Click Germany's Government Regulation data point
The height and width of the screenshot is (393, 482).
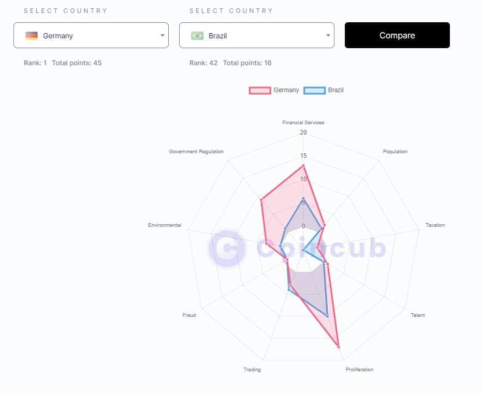click(x=261, y=200)
